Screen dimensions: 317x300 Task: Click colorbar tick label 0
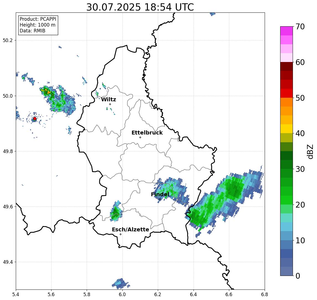point(298,276)
